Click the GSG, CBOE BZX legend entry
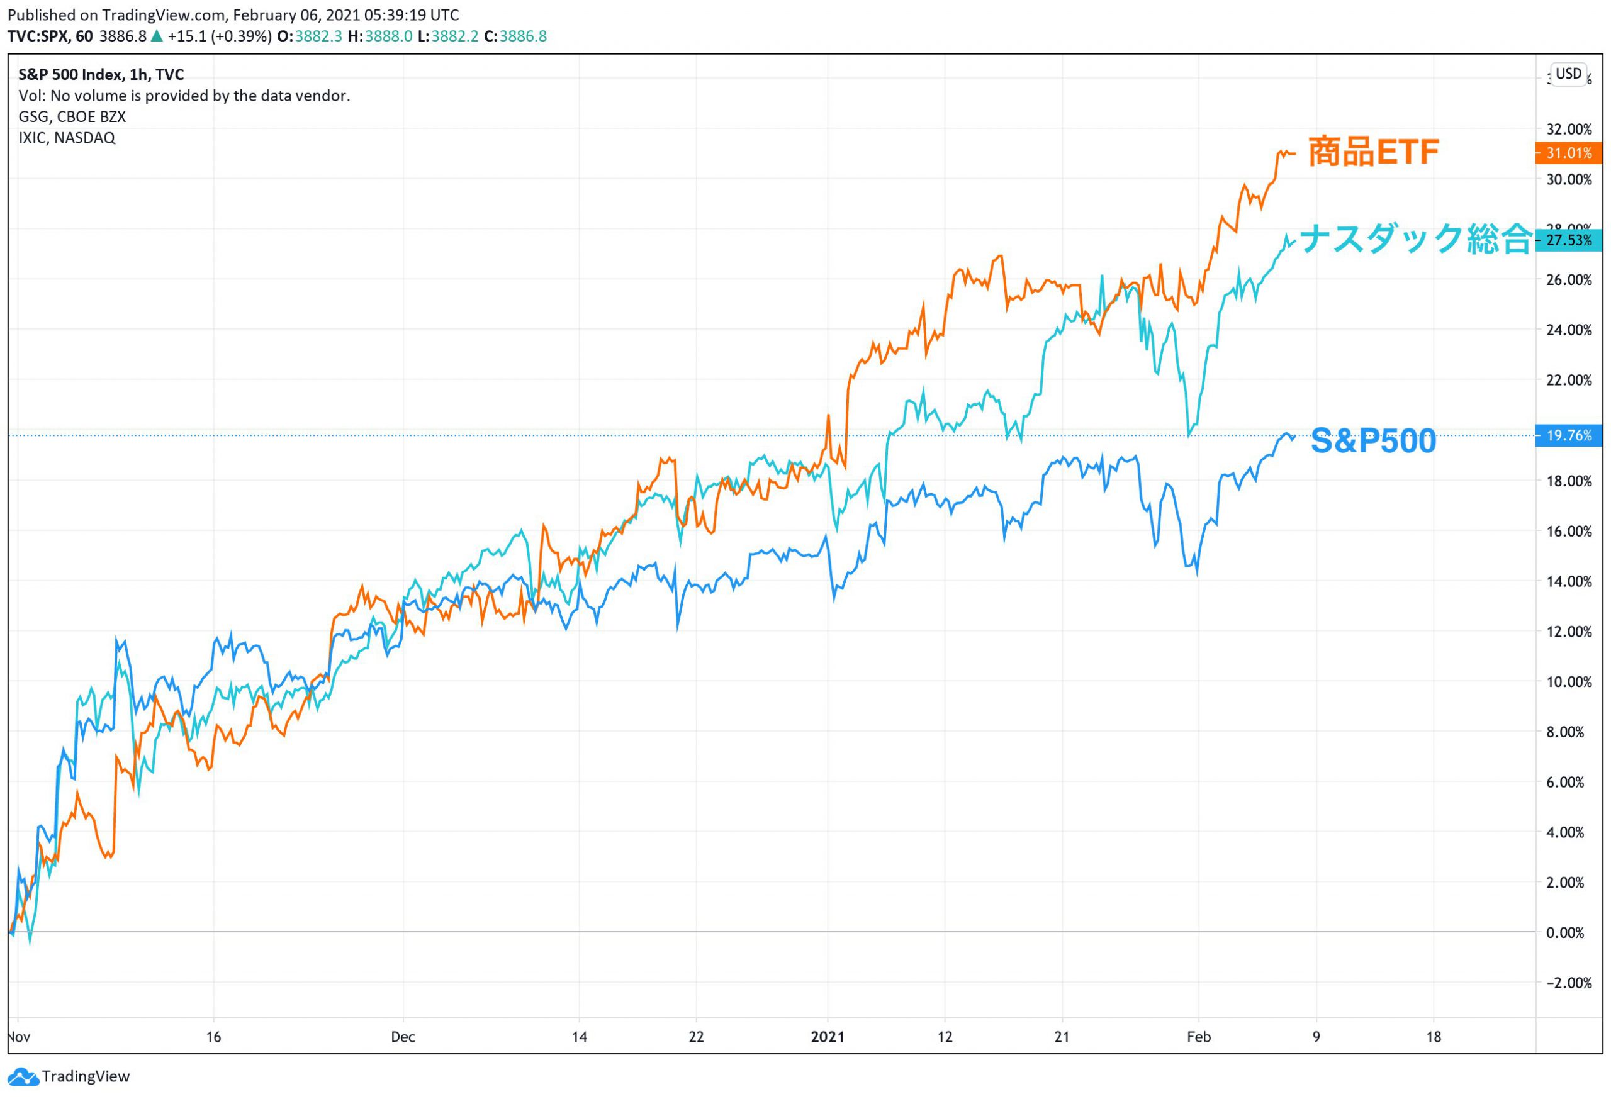This screenshot has height=1099, width=1611. [x=72, y=116]
